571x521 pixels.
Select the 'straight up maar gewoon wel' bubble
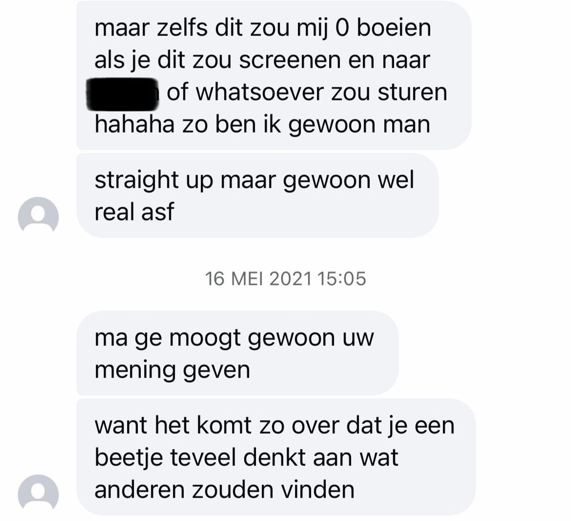[257, 196]
